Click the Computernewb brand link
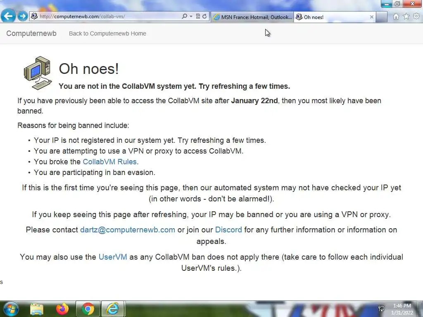Viewport: 423px width, 317px height. 31,33
